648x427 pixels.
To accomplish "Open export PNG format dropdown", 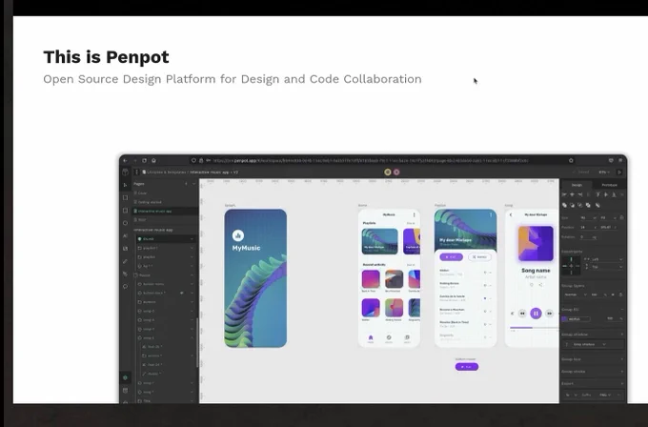I will [x=606, y=395].
